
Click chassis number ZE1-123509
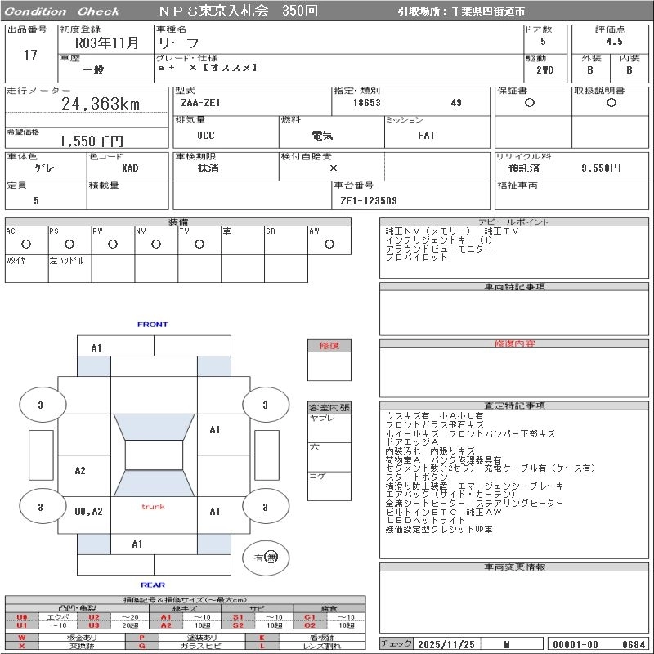[x=369, y=201]
